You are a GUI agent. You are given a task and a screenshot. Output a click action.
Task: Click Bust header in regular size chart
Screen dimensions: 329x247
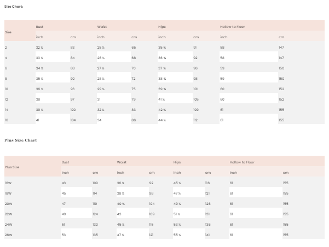coord(39,26)
